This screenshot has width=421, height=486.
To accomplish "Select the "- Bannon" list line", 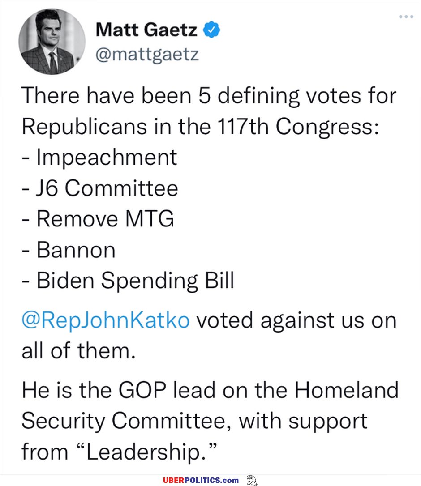I will 69,250.
